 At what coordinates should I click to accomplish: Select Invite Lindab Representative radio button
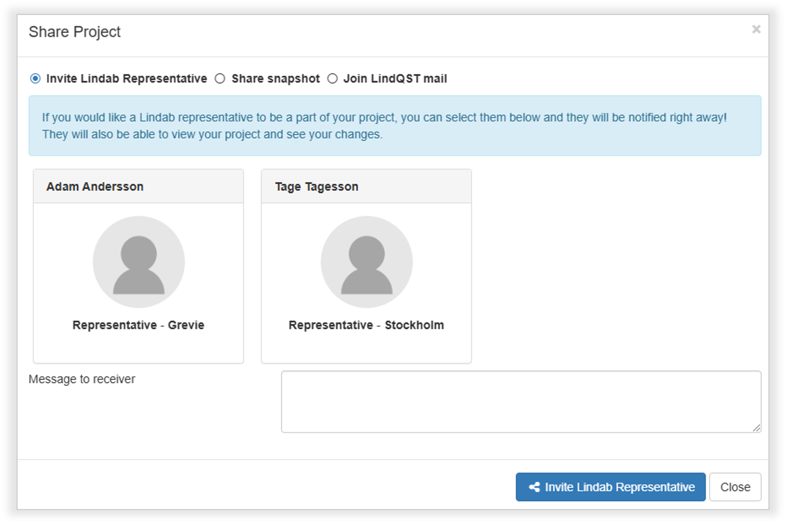pyautogui.click(x=35, y=79)
